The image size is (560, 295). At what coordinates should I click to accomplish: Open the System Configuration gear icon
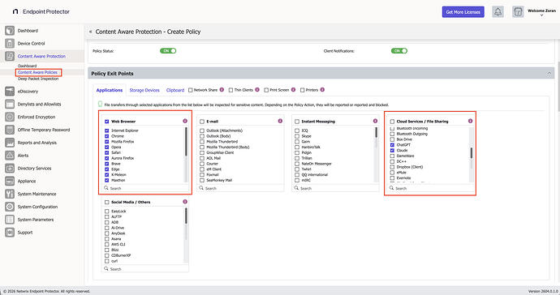10,207
